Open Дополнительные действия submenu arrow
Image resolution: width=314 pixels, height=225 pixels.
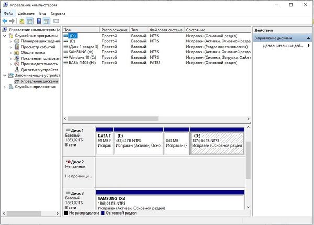(309, 46)
